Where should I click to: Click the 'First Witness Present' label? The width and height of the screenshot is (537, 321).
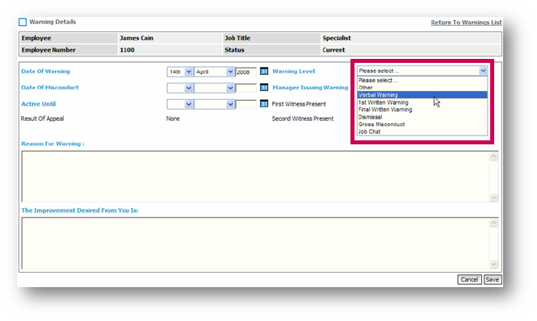pos(299,104)
